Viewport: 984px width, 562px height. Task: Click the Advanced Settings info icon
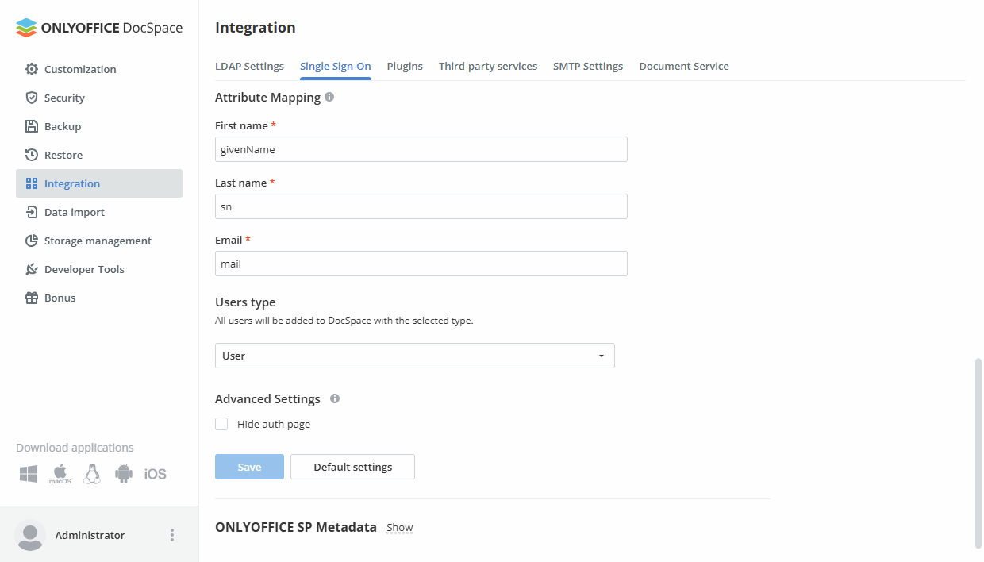(x=334, y=398)
